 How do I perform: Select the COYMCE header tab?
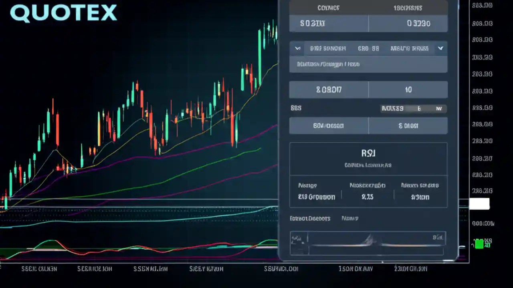coord(329,8)
